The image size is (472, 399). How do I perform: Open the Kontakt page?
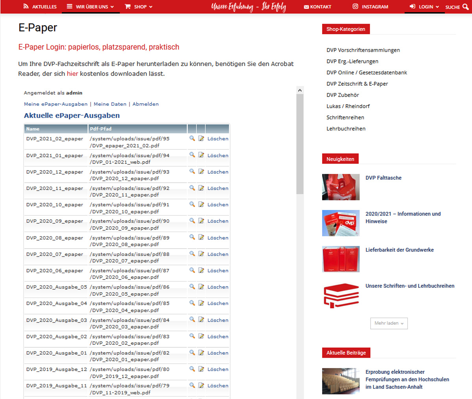(317, 7)
